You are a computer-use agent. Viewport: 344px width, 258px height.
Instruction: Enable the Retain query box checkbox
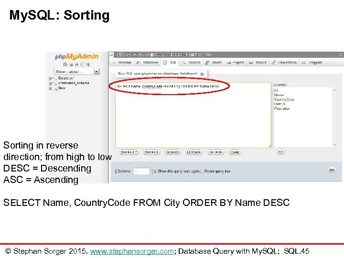[x=202, y=171]
